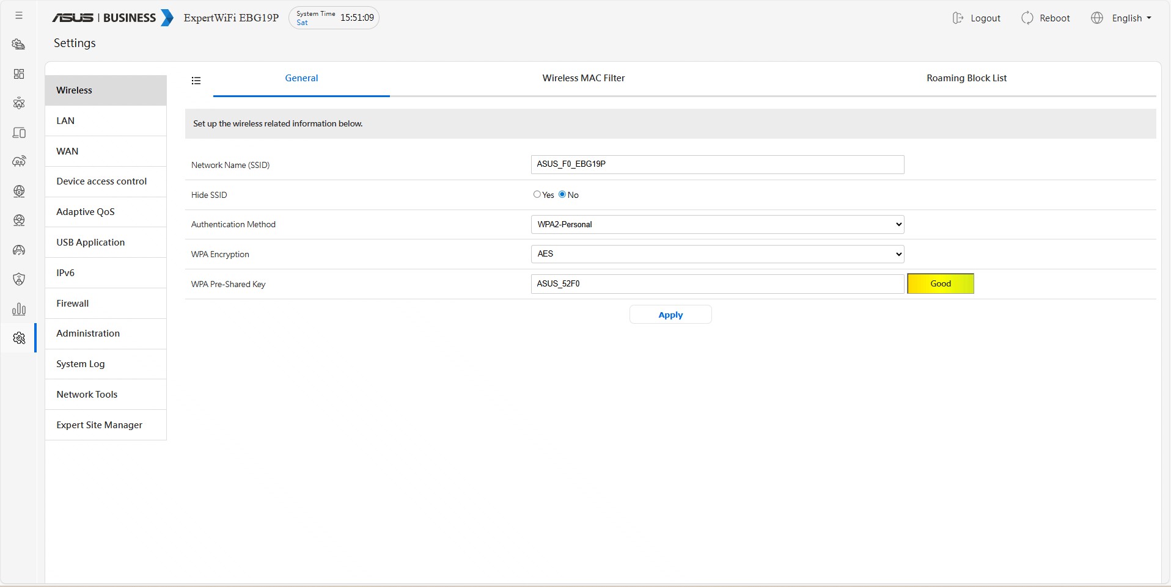Screen dimensions: 1171x587
Task: Open Expert Site Manager section
Action: [x=106, y=425]
